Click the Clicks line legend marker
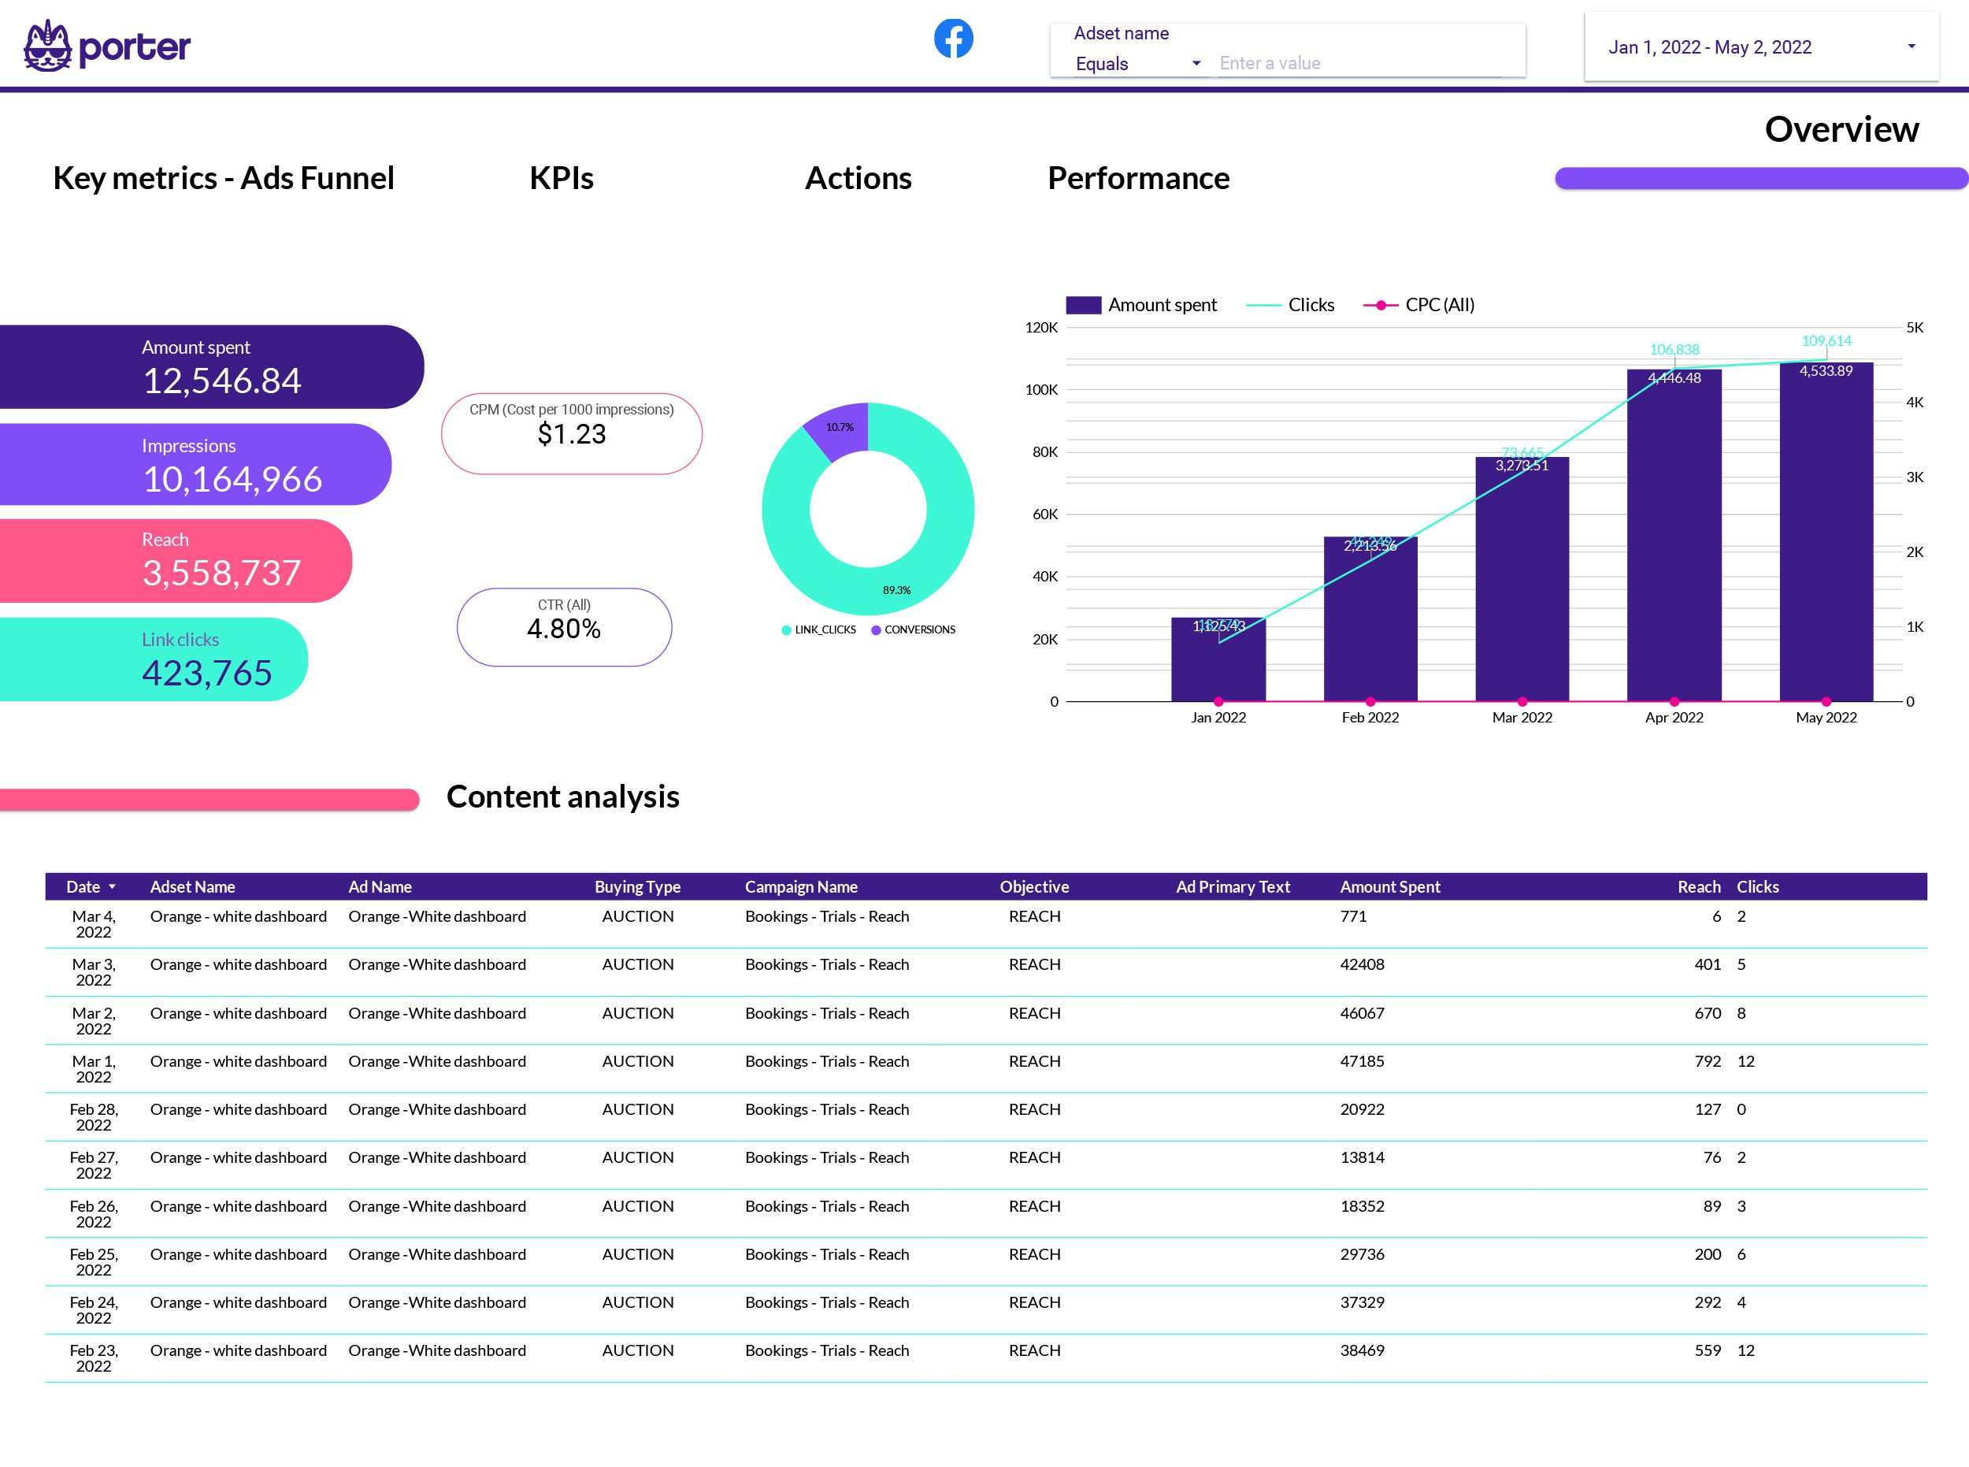The width and height of the screenshot is (1969, 1467). [1263, 306]
